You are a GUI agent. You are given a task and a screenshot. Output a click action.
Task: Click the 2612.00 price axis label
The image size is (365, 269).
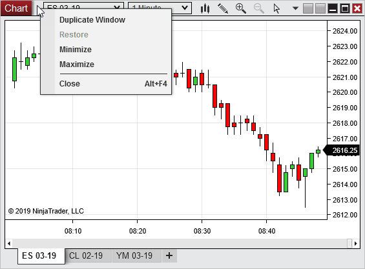(x=345, y=215)
